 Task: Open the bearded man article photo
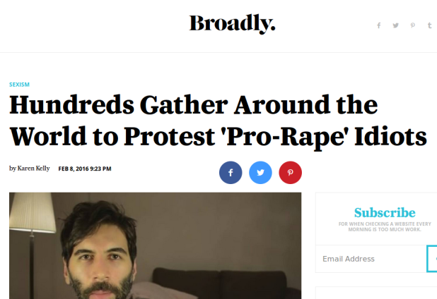tap(156, 245)
